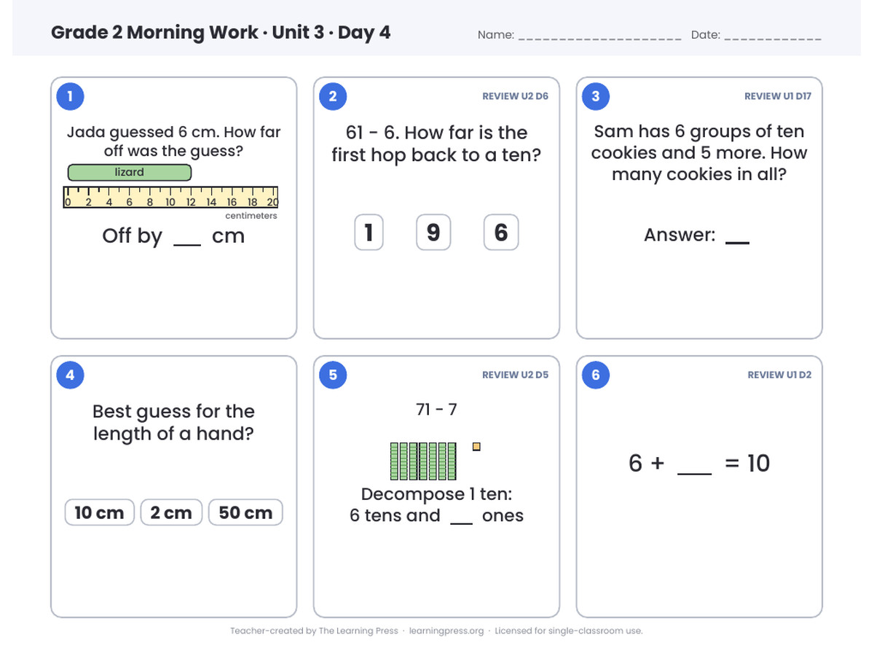Click the blue number 6 problem badge

(x=596, y=375)
